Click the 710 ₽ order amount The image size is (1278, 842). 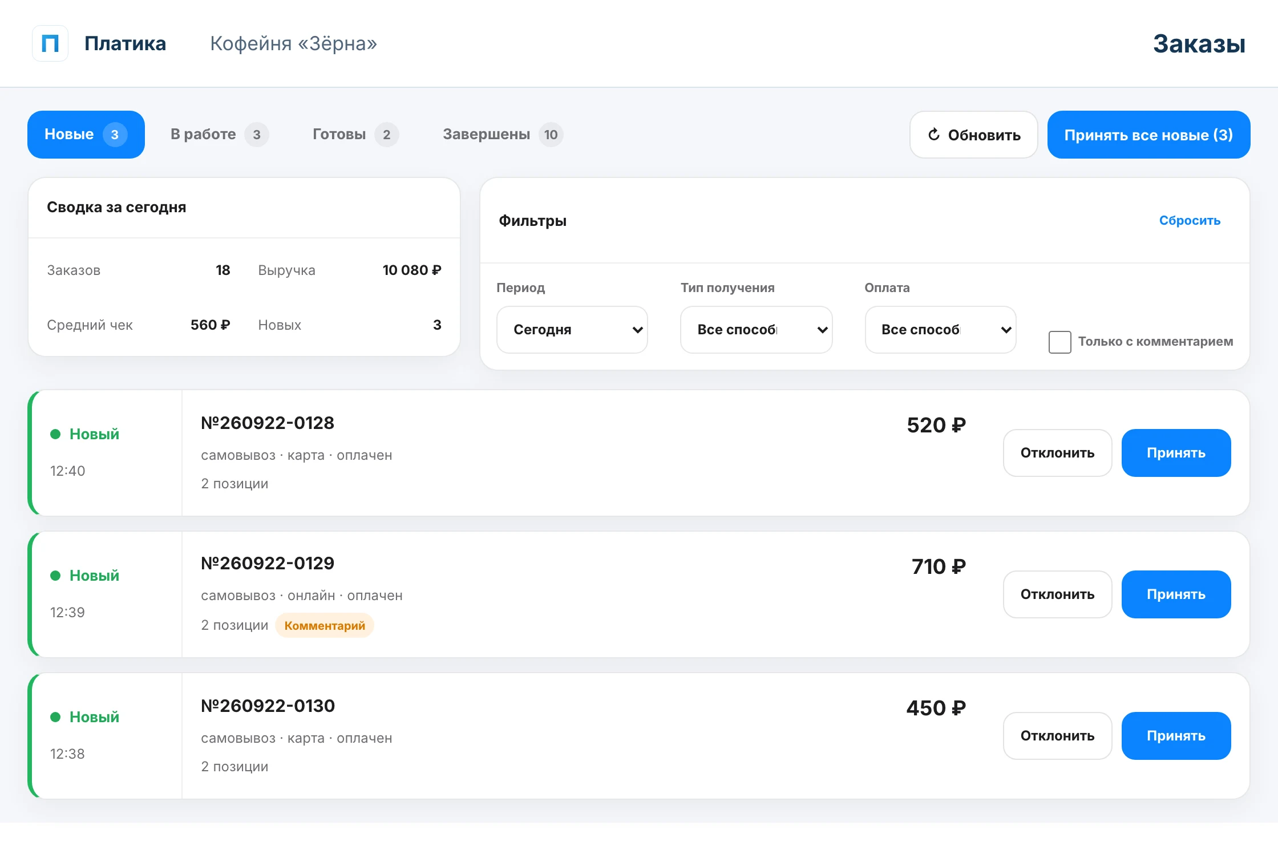coord(939,567)
